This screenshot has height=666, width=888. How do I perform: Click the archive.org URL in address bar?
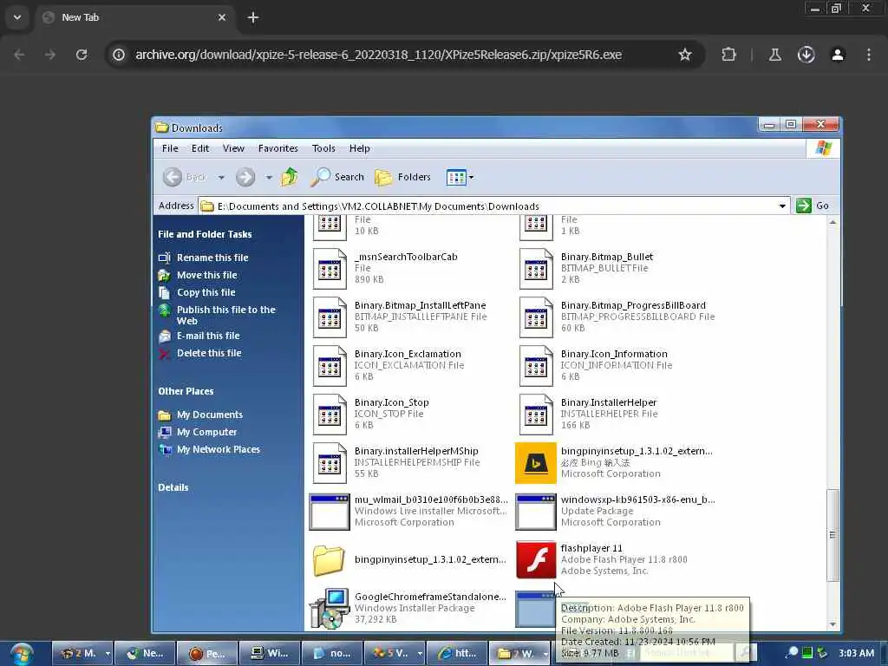click(x=378, y=55)
